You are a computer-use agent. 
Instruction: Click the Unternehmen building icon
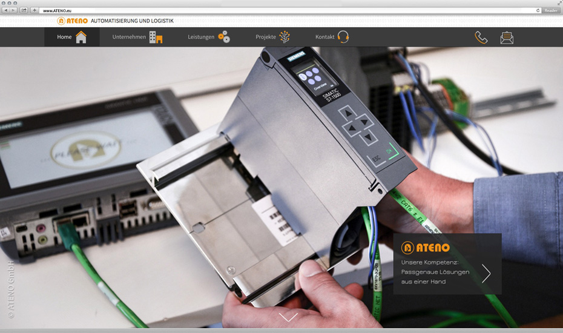pyautogui.click(x=156, y=37)
